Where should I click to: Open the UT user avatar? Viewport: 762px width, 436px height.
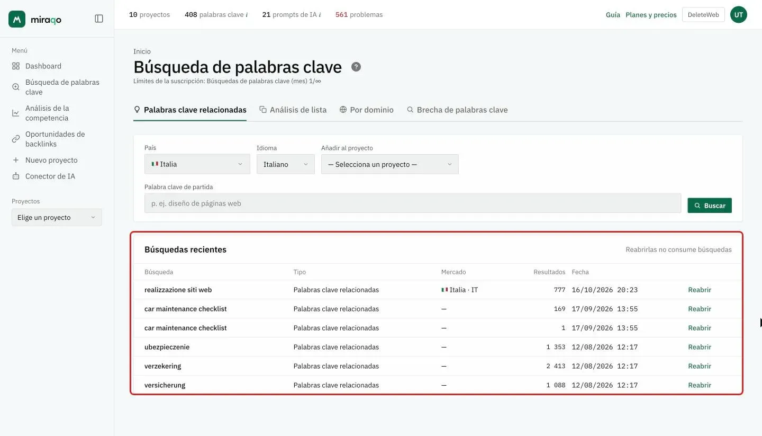[739, 15]
